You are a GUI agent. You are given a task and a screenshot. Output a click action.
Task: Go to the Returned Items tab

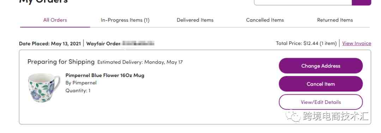tap(335, 20)
